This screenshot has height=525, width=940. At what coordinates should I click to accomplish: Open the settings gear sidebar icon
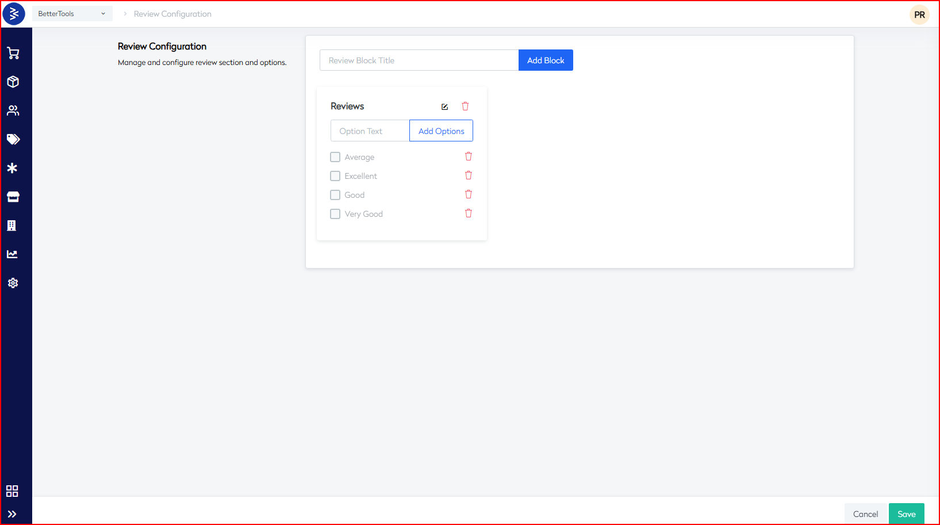coord(13,283)
